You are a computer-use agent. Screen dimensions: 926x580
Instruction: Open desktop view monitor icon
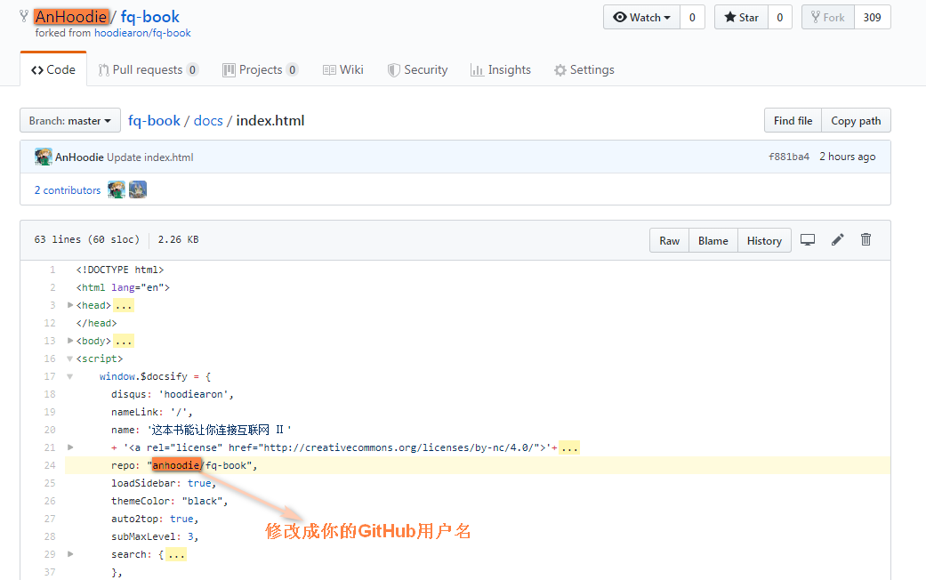808,240
